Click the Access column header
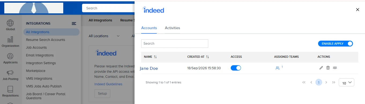 coord(236,57)
